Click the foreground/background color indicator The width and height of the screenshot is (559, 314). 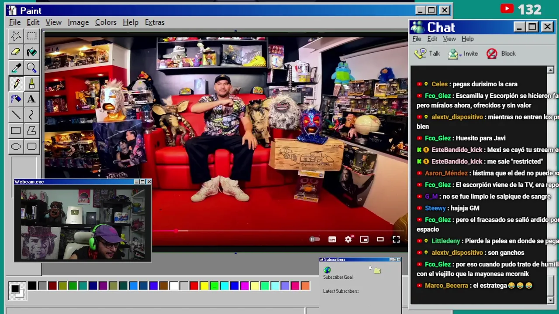click(x=17, y=290)
